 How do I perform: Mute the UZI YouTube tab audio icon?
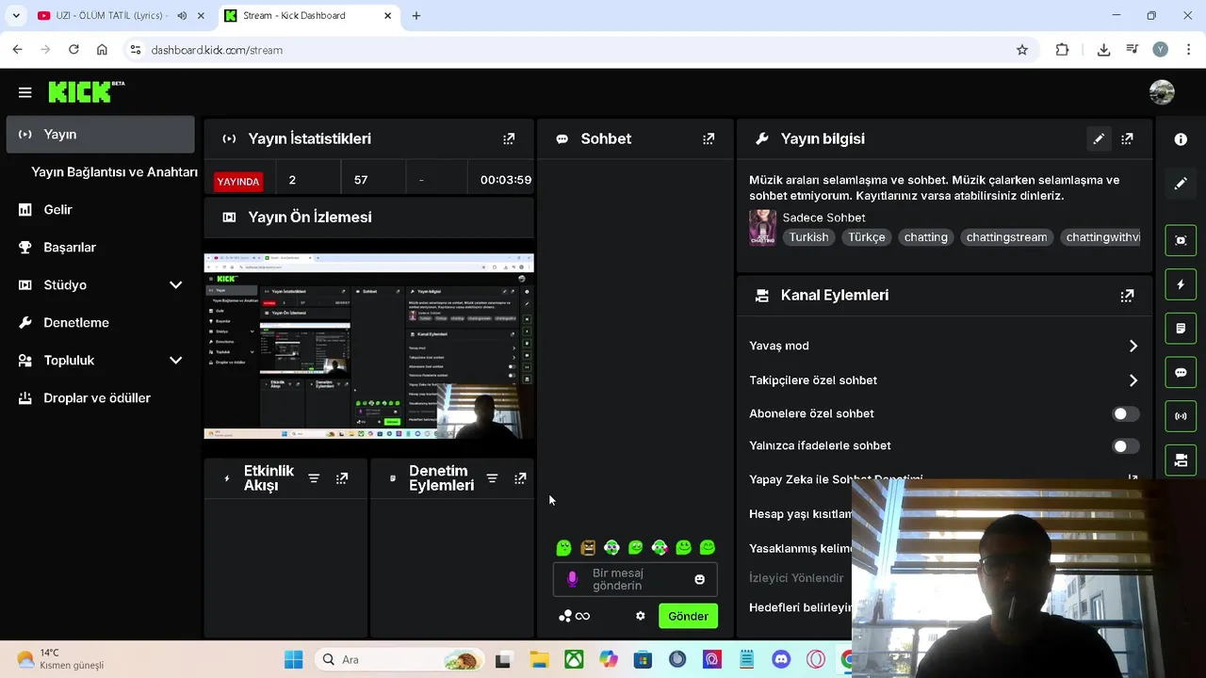coord(182,16)
